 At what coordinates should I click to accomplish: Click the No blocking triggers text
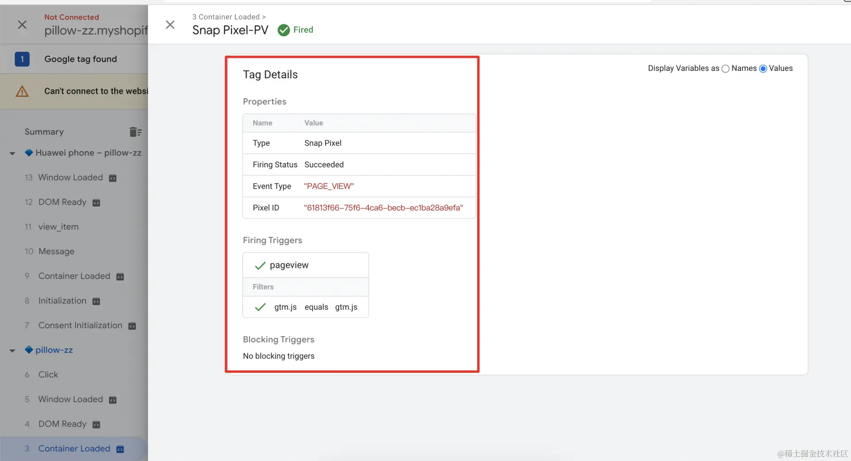pos(279,356)
